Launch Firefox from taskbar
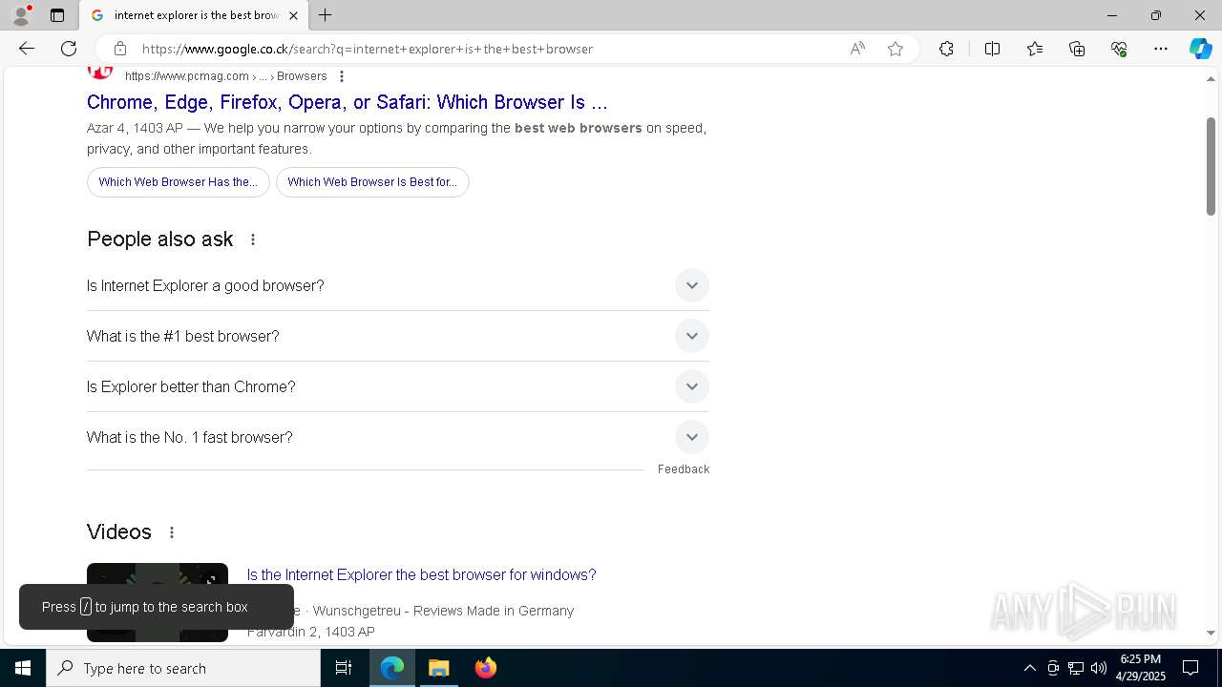The image size is (1222, 687). tap(486, 668)
